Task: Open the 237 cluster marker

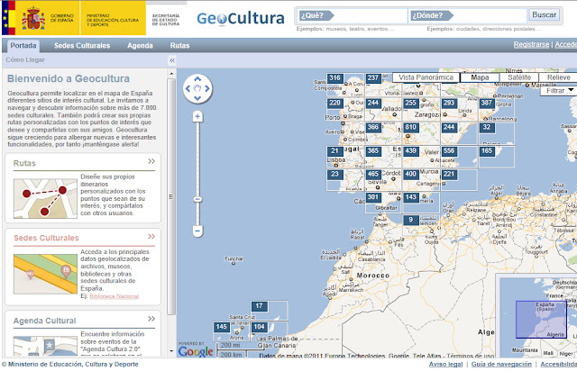Action: pyautogui.click(x=372, y=78)
